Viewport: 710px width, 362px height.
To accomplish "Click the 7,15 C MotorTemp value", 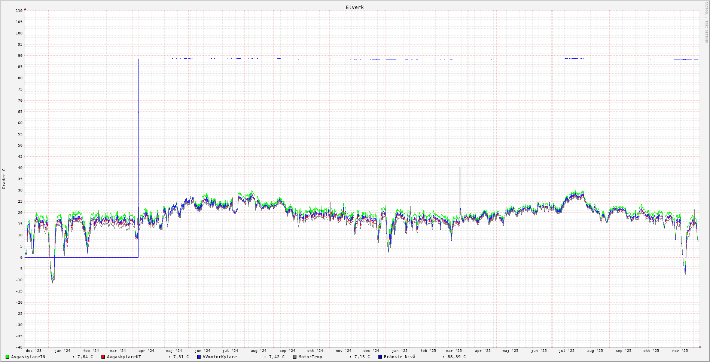I will coord(362,357).
